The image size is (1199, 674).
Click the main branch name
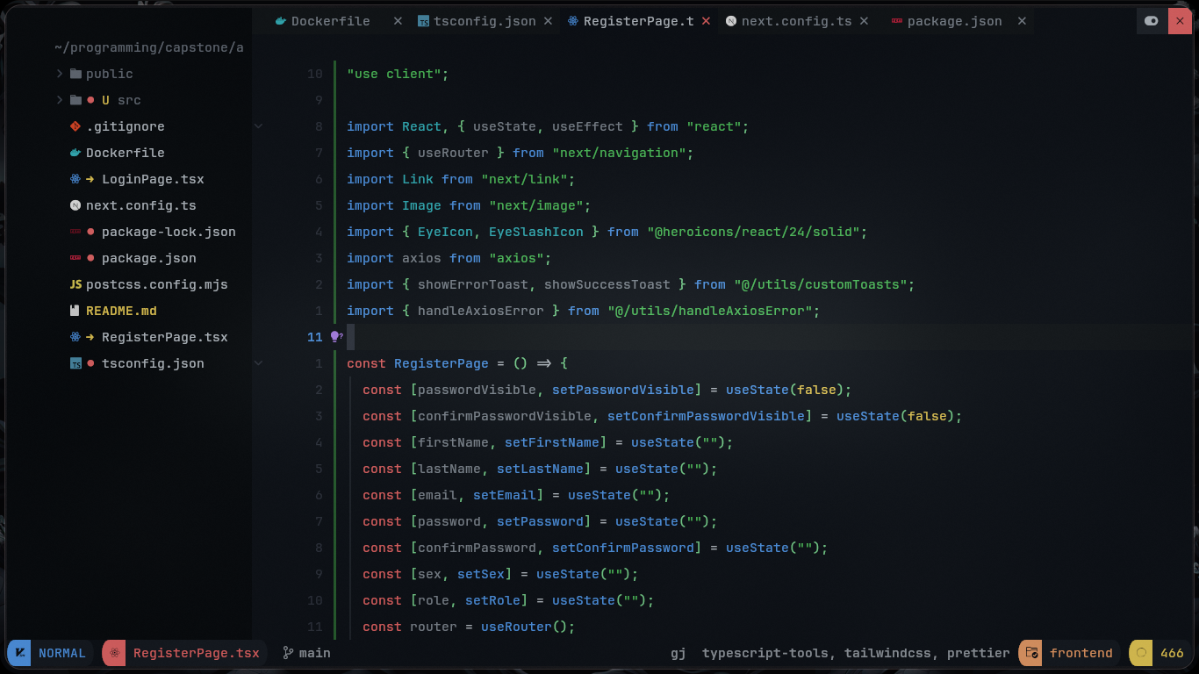pyautogui.click(x=315, y=653)
